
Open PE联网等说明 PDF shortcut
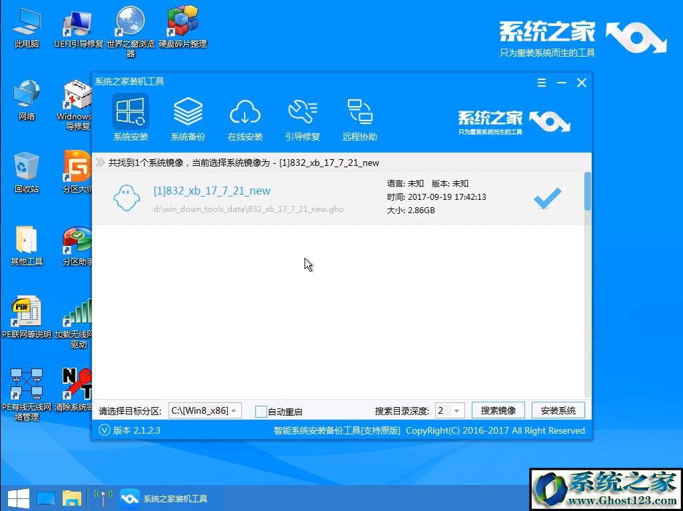pyautogui.click(x=27, y=318)
